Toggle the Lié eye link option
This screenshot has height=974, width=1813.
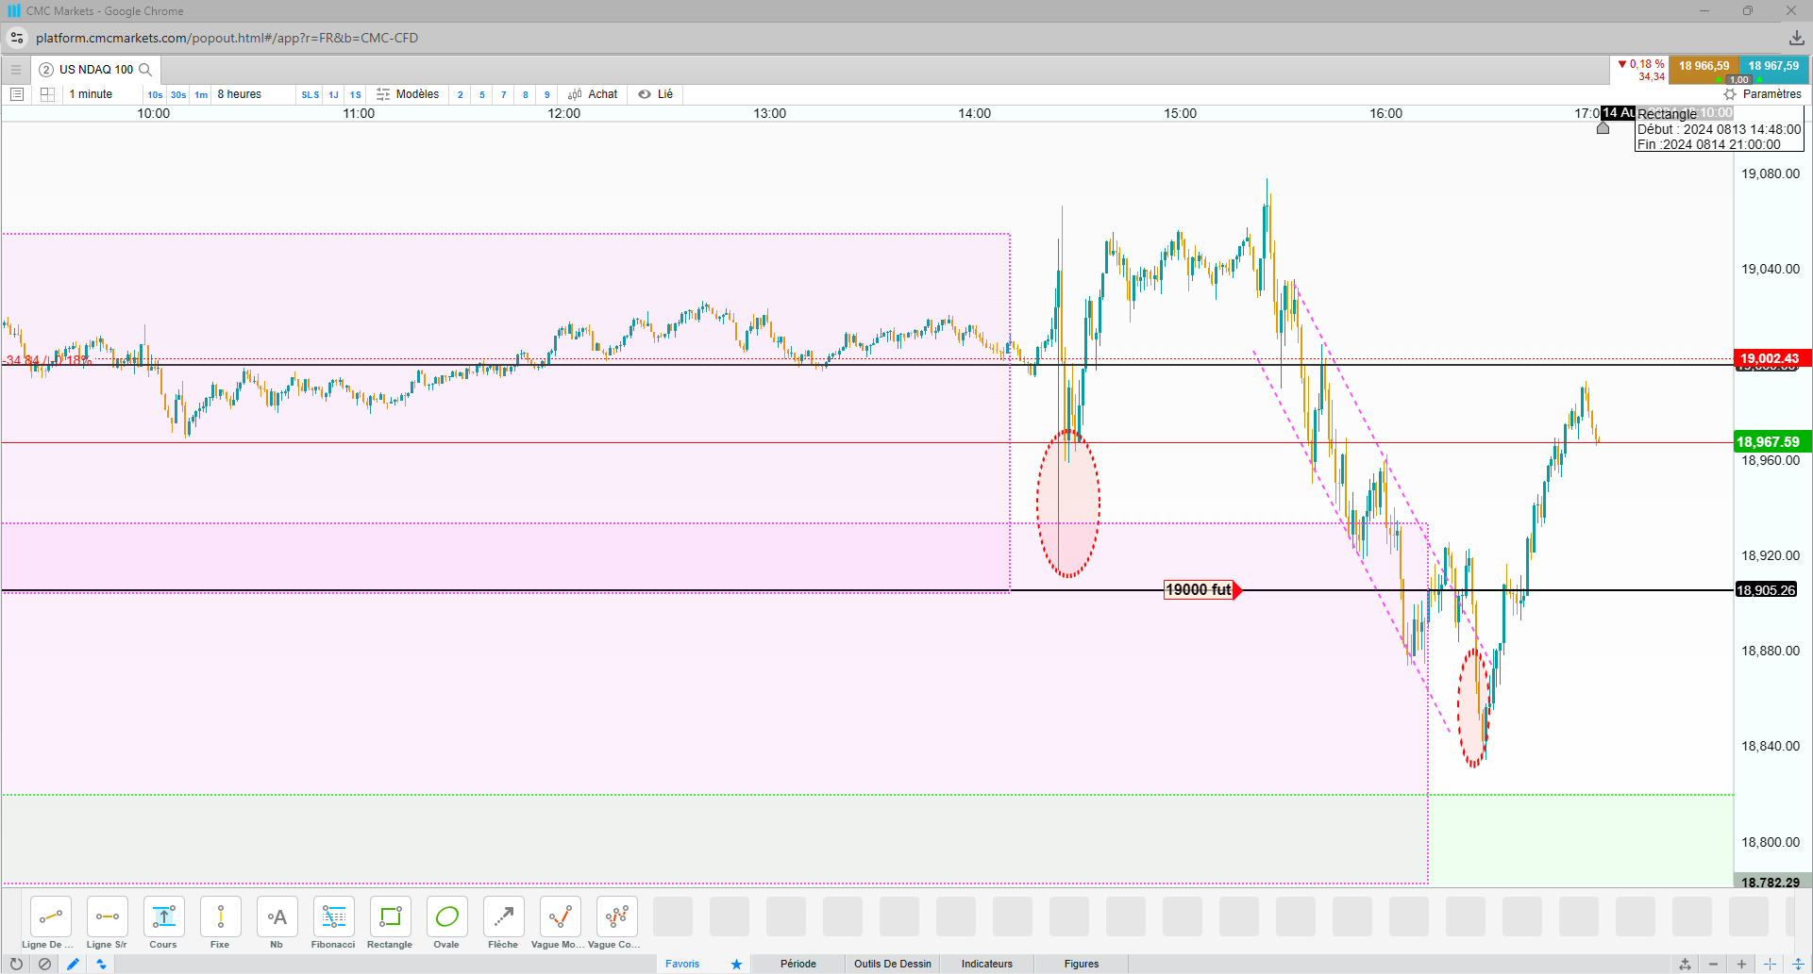tap(656, 94)
